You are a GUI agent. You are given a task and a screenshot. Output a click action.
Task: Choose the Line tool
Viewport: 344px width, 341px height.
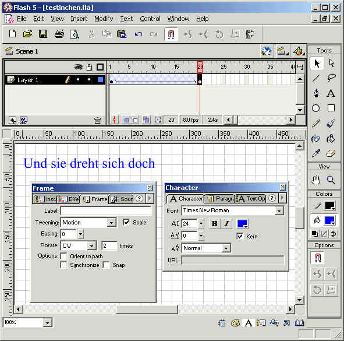click(317, 78)
